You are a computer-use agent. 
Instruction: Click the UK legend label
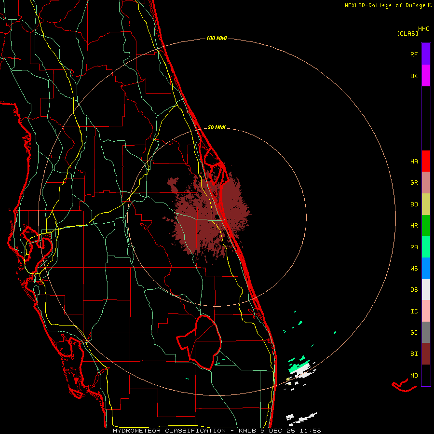coord(414,76)
